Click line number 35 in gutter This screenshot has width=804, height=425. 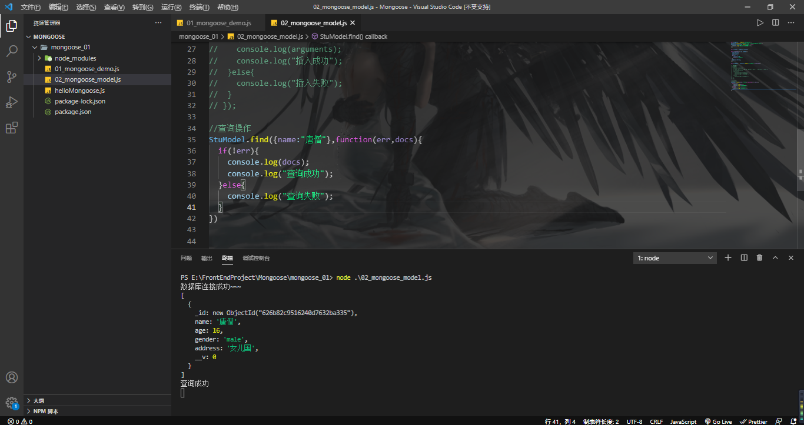coord(191,139)
